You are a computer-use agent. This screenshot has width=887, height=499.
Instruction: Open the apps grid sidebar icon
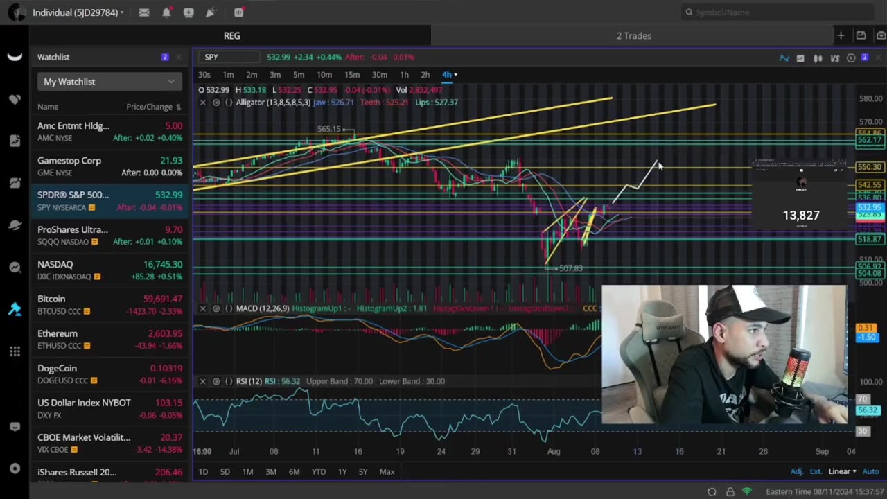15,351
